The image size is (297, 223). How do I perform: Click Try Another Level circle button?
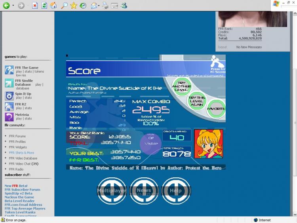pos(181,87)
